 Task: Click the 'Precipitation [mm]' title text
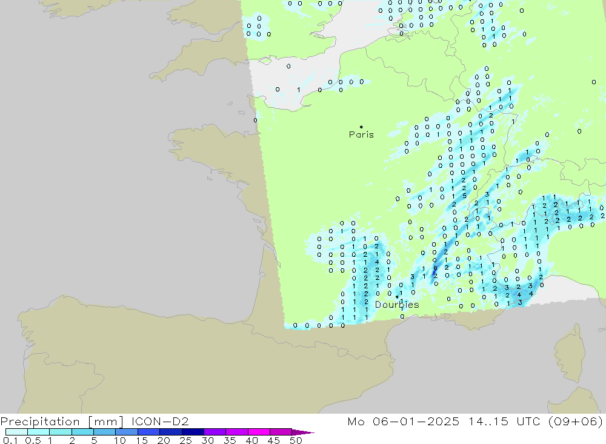pos(62,421)
